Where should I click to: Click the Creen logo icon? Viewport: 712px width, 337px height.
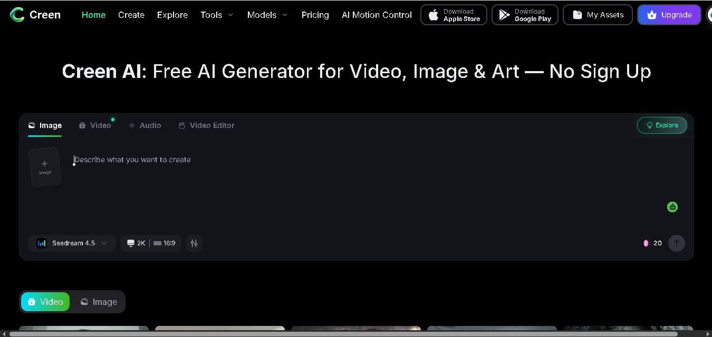(17, 15)
